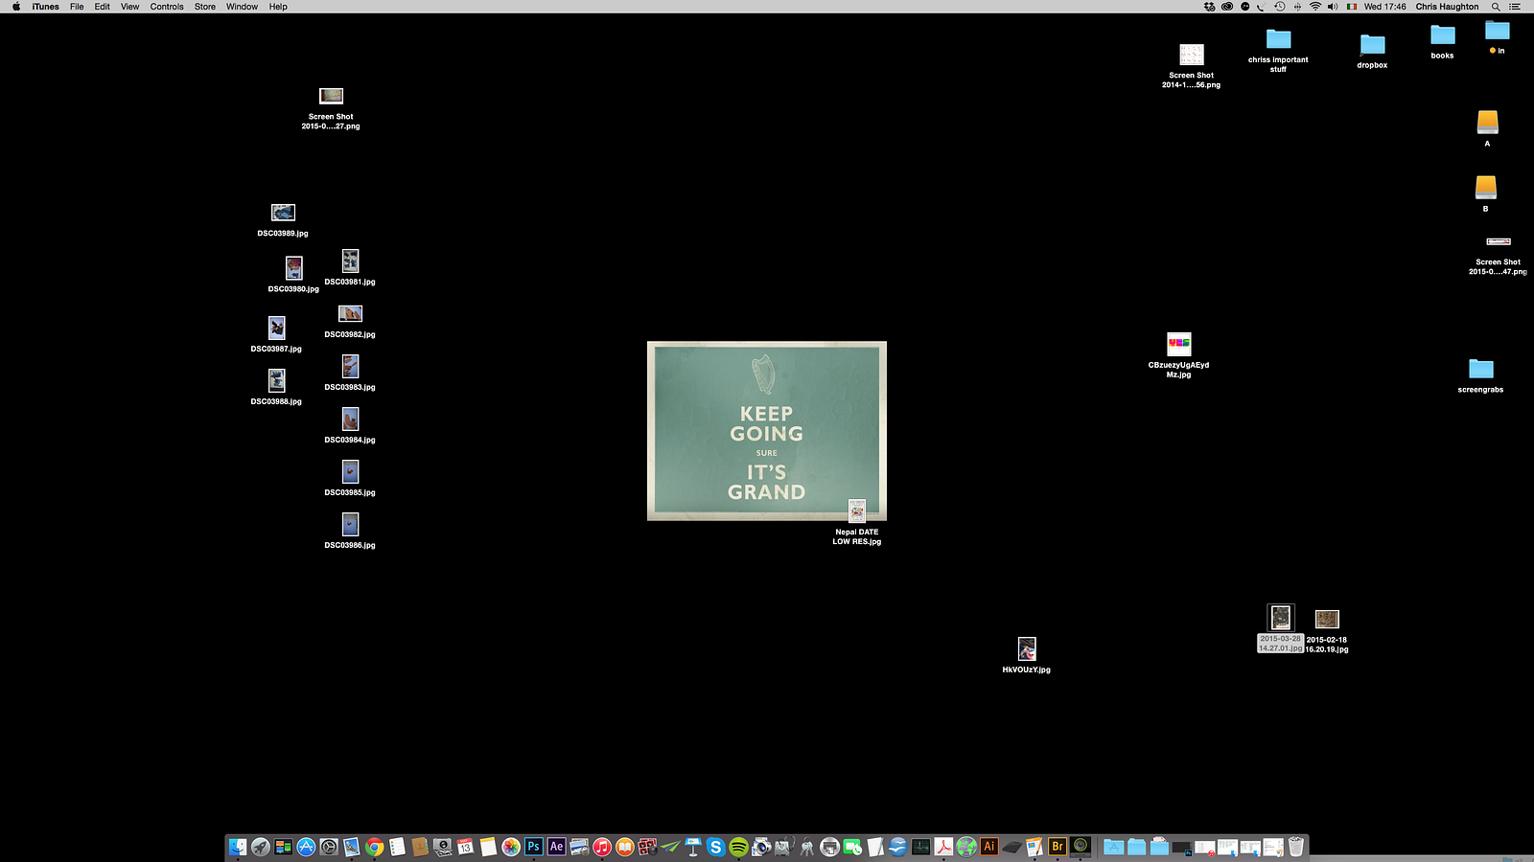Screen dimensions: 1534x862
Task: Select the 'chriss important stuff' folder
Action: click(x=1278, y=51)
